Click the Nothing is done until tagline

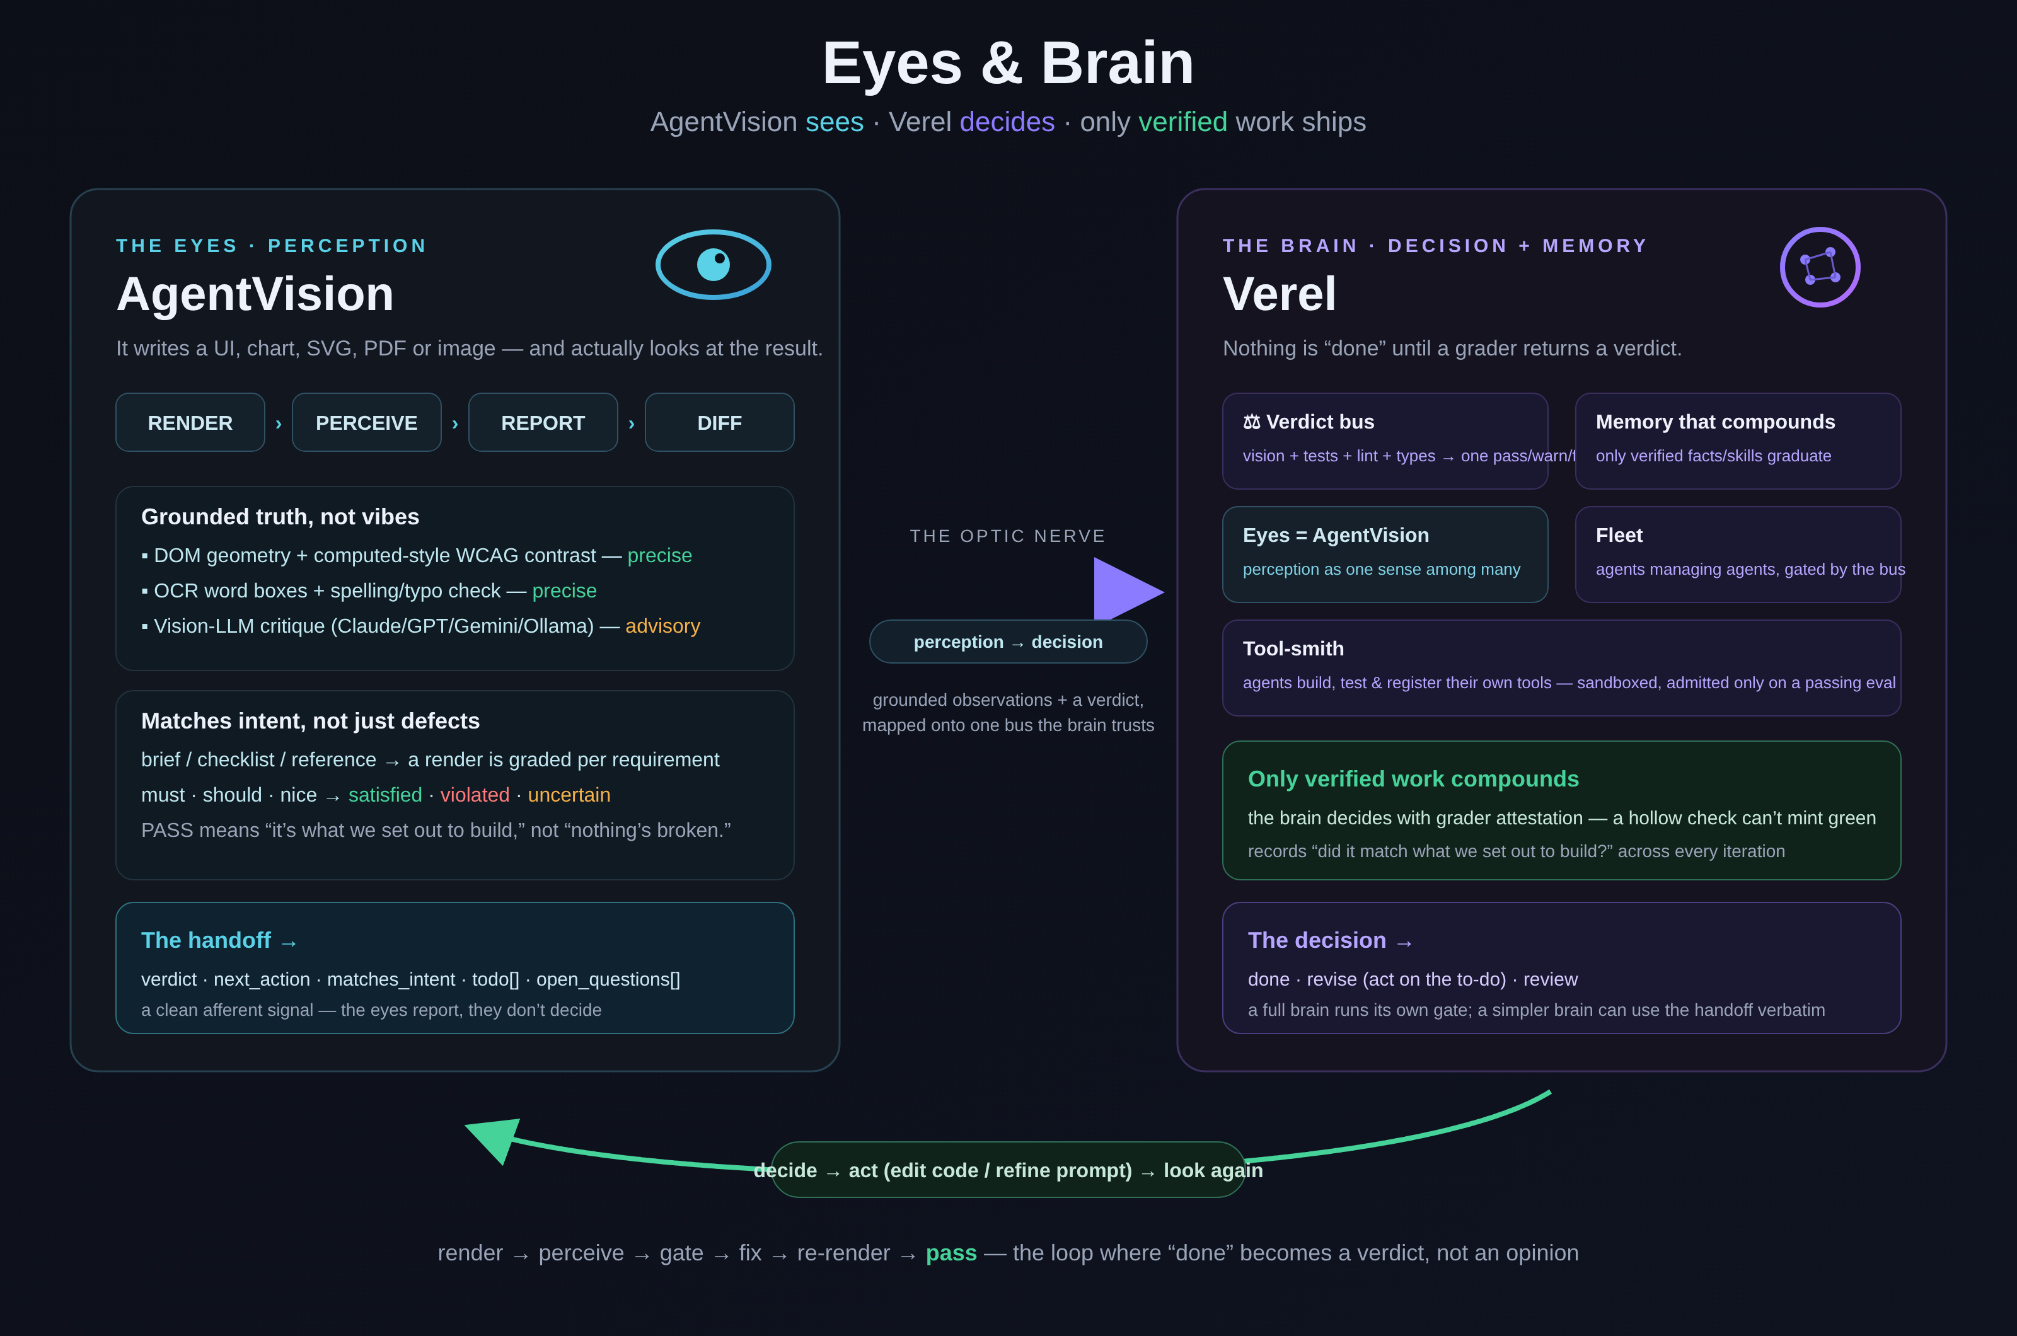click(1452, 348)
